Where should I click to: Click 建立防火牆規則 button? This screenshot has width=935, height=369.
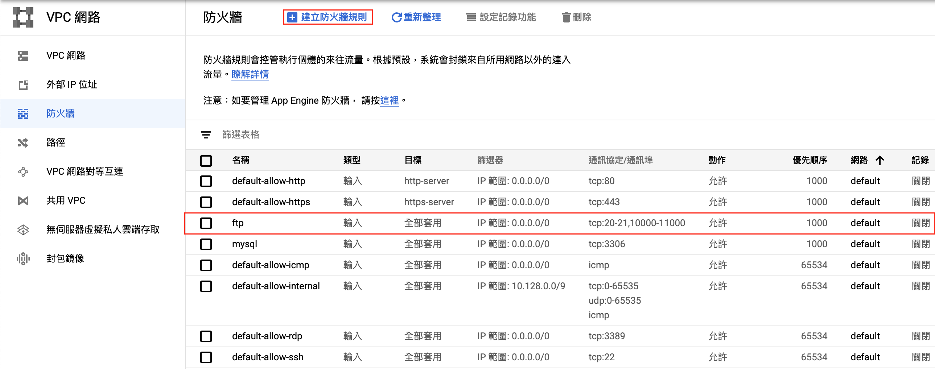328,17
